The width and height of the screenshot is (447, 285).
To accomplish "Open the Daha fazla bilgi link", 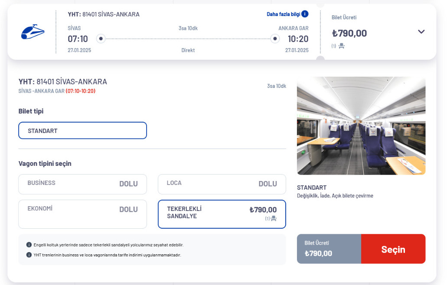I will [x=283, y=14].
